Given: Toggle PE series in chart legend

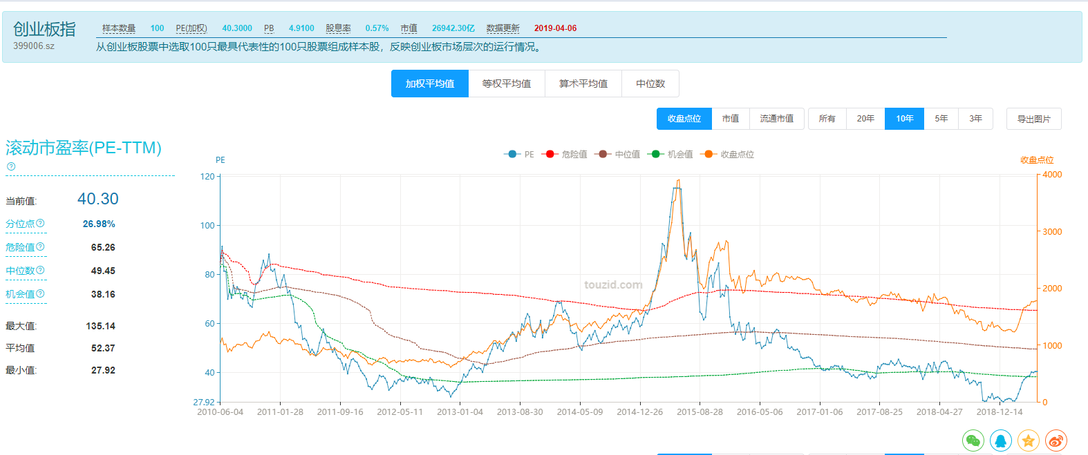Looking at the screenshot, I should [x=520, y=154].
